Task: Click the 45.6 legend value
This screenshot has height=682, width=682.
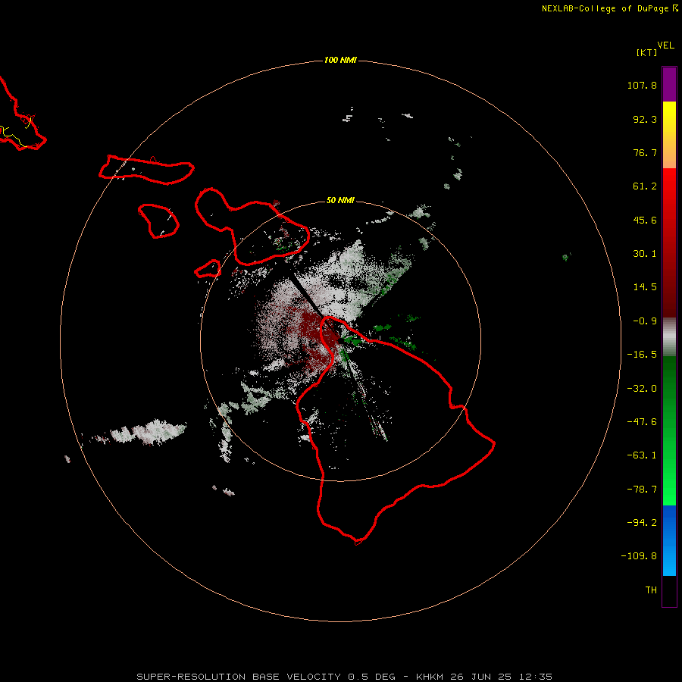Action: (x=645, y=220)
